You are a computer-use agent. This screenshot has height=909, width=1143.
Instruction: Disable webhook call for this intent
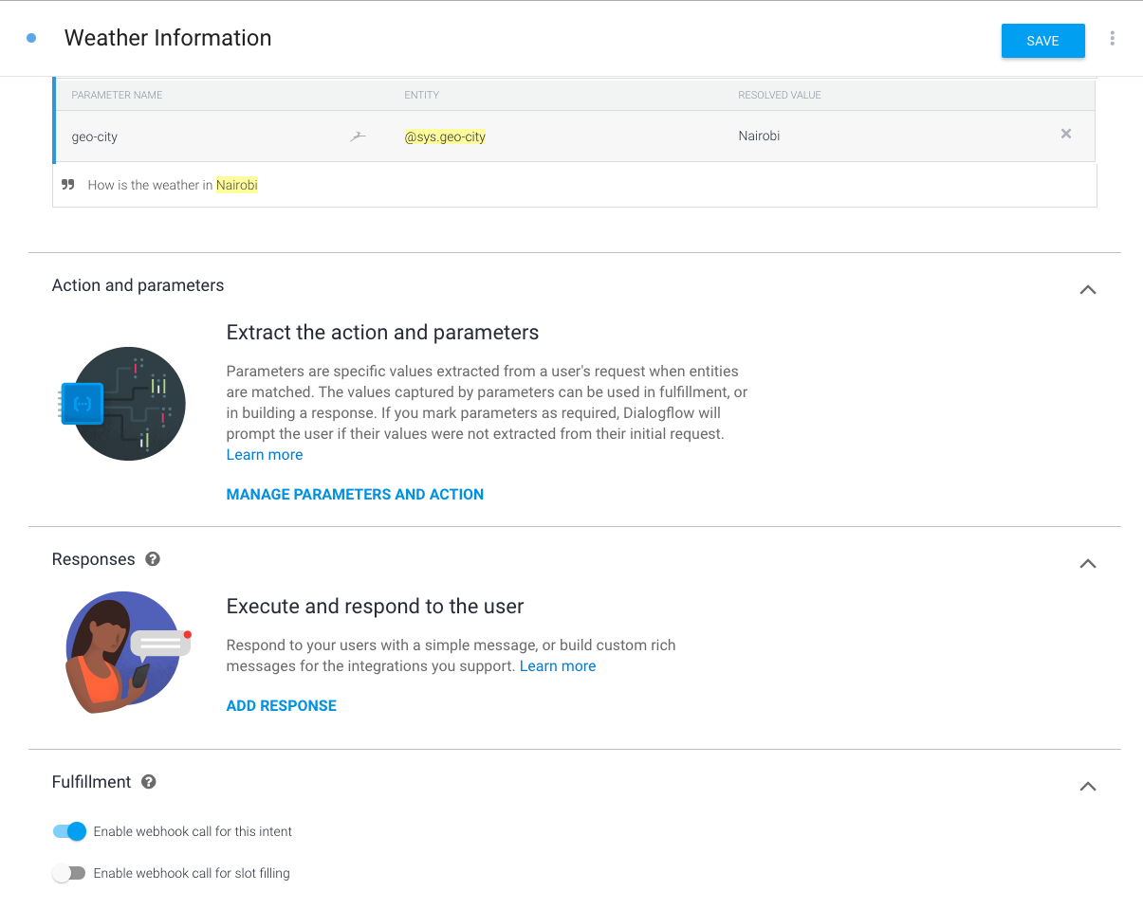coord(70,831)
